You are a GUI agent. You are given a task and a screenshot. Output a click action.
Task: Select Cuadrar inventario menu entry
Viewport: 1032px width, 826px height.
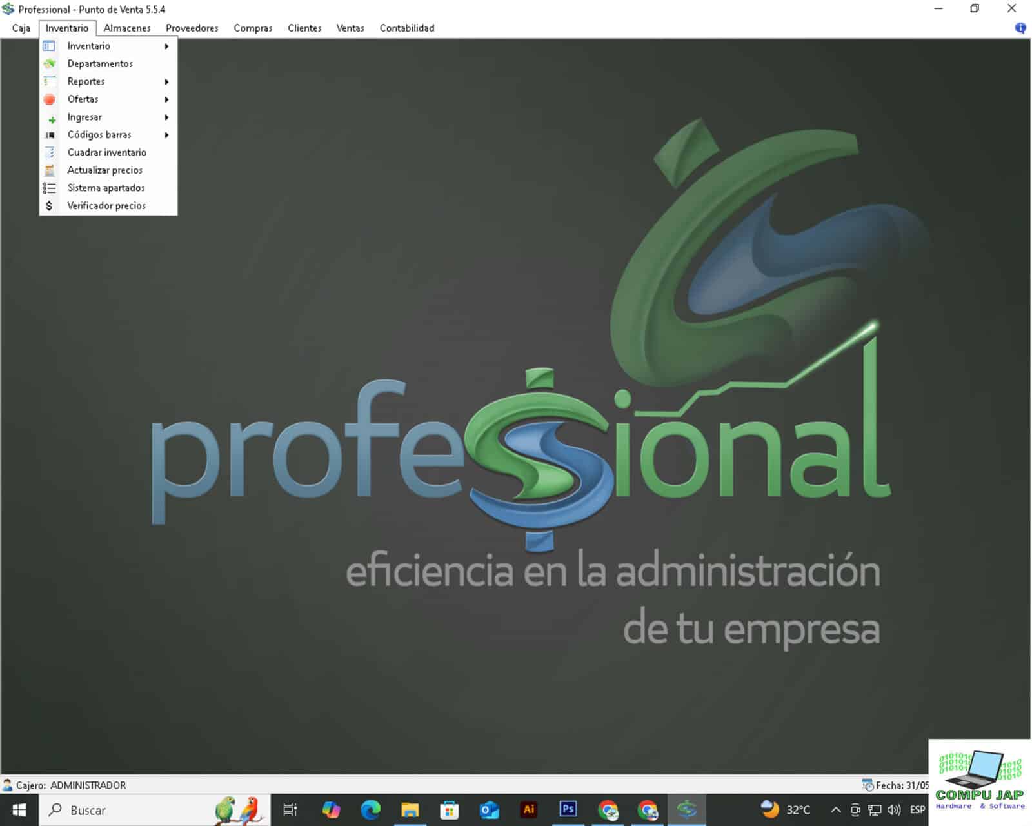click(x=108, y=152)
